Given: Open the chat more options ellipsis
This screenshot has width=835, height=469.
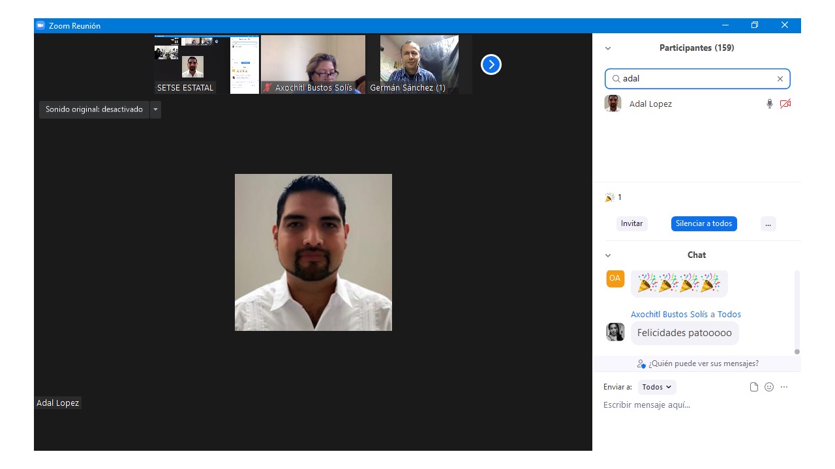Looking at the screenshot, I should (784, 387).
